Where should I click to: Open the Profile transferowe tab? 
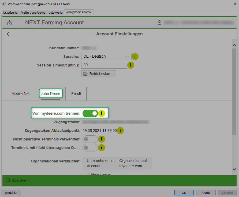[33, 13]
